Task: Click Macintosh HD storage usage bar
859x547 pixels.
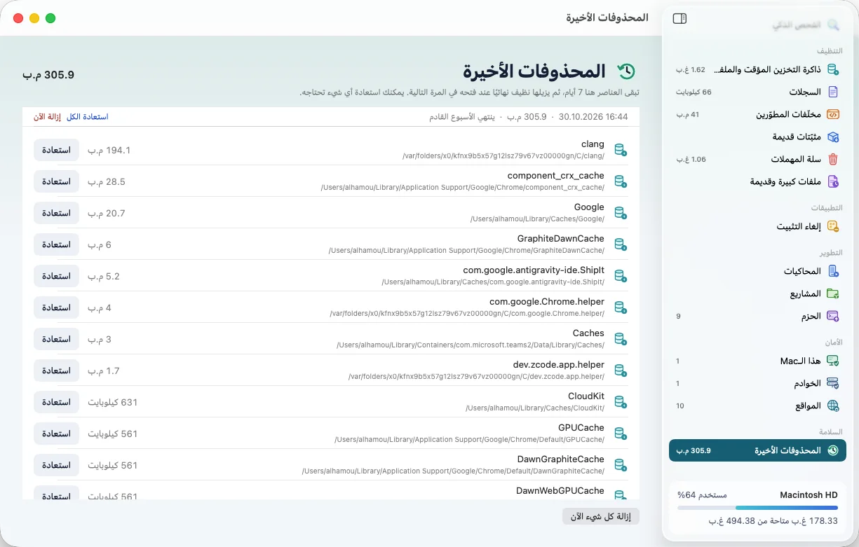Action: point(757,508)
